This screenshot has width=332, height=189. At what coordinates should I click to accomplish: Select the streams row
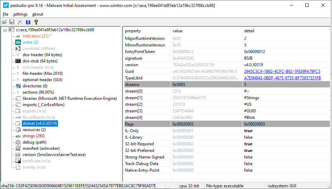226,85
